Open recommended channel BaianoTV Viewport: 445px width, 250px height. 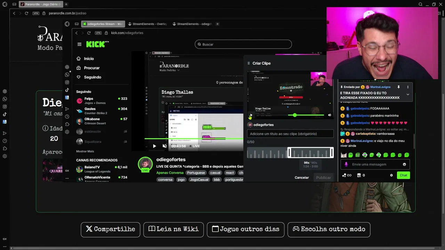102,169
